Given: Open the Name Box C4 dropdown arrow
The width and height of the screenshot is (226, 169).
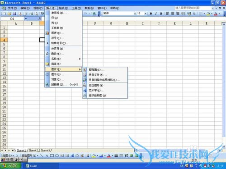Looking at the screenshot, I should coord(26,19).
